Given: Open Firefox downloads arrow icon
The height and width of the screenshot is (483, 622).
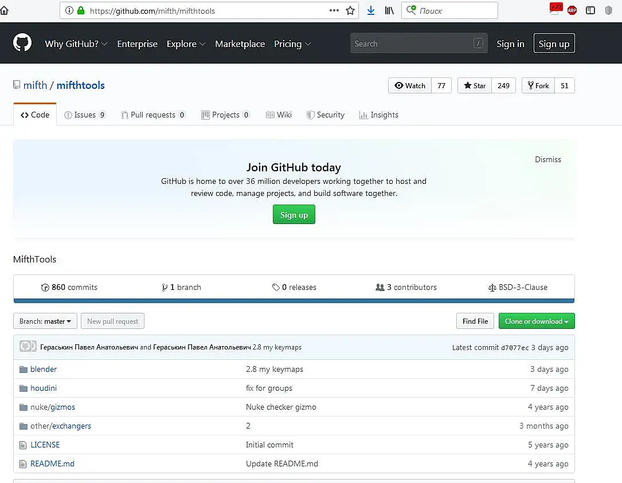Looking at the screenshot, I should pos(370,11).
